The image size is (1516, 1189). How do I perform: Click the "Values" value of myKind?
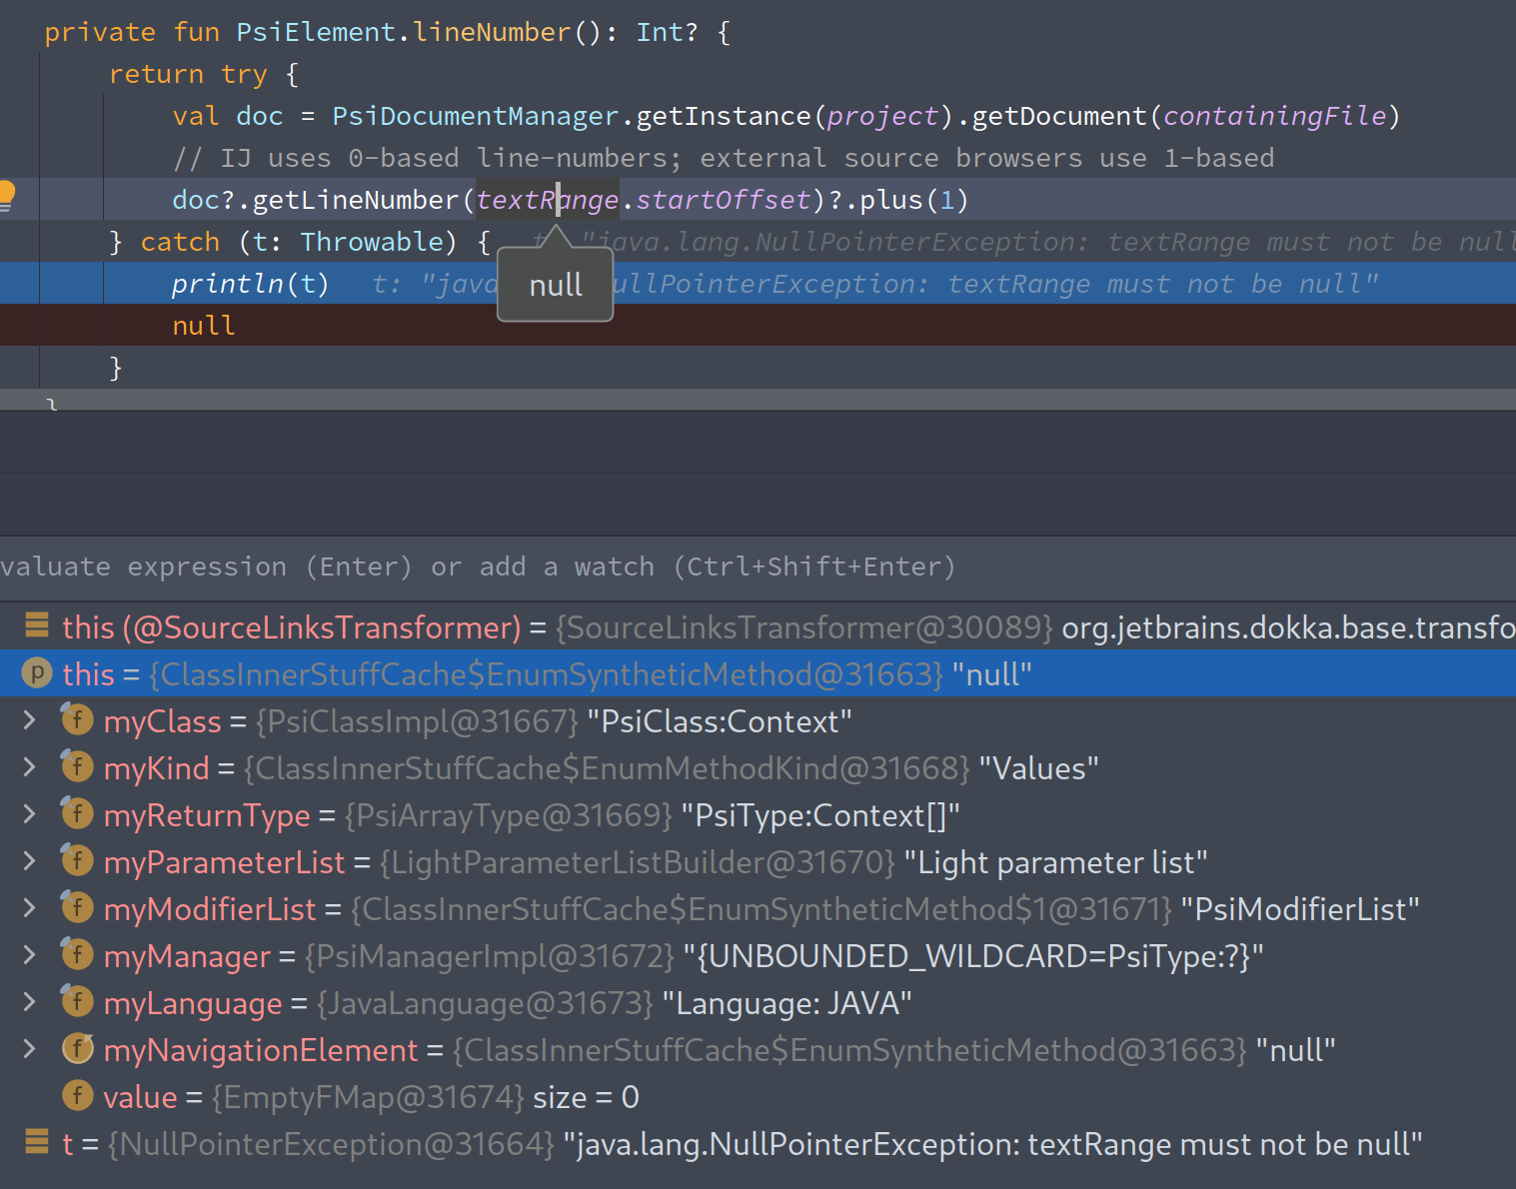tap(1038, 768)
